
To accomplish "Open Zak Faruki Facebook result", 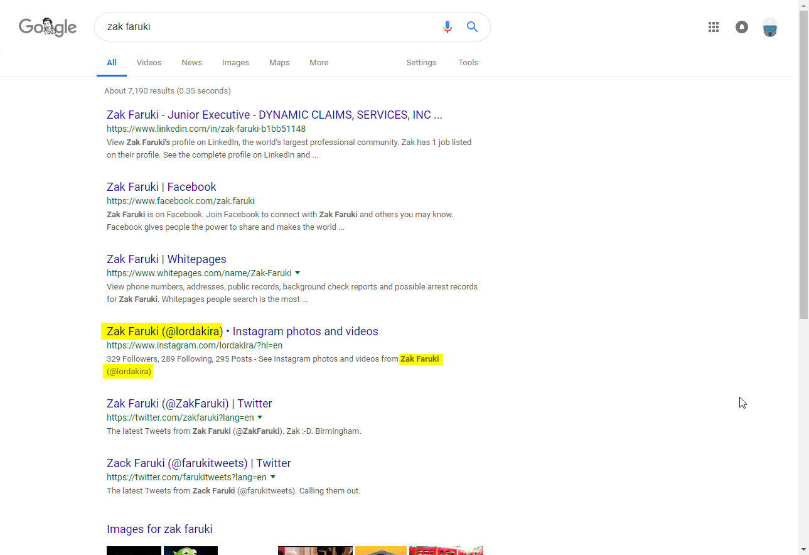I will (161, 187).
